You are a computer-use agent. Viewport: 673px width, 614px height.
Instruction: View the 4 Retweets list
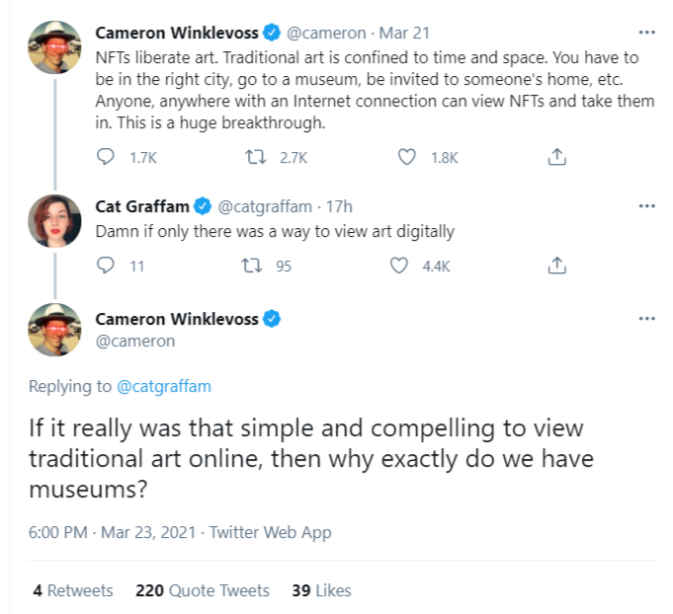click(x=72, y=590)
